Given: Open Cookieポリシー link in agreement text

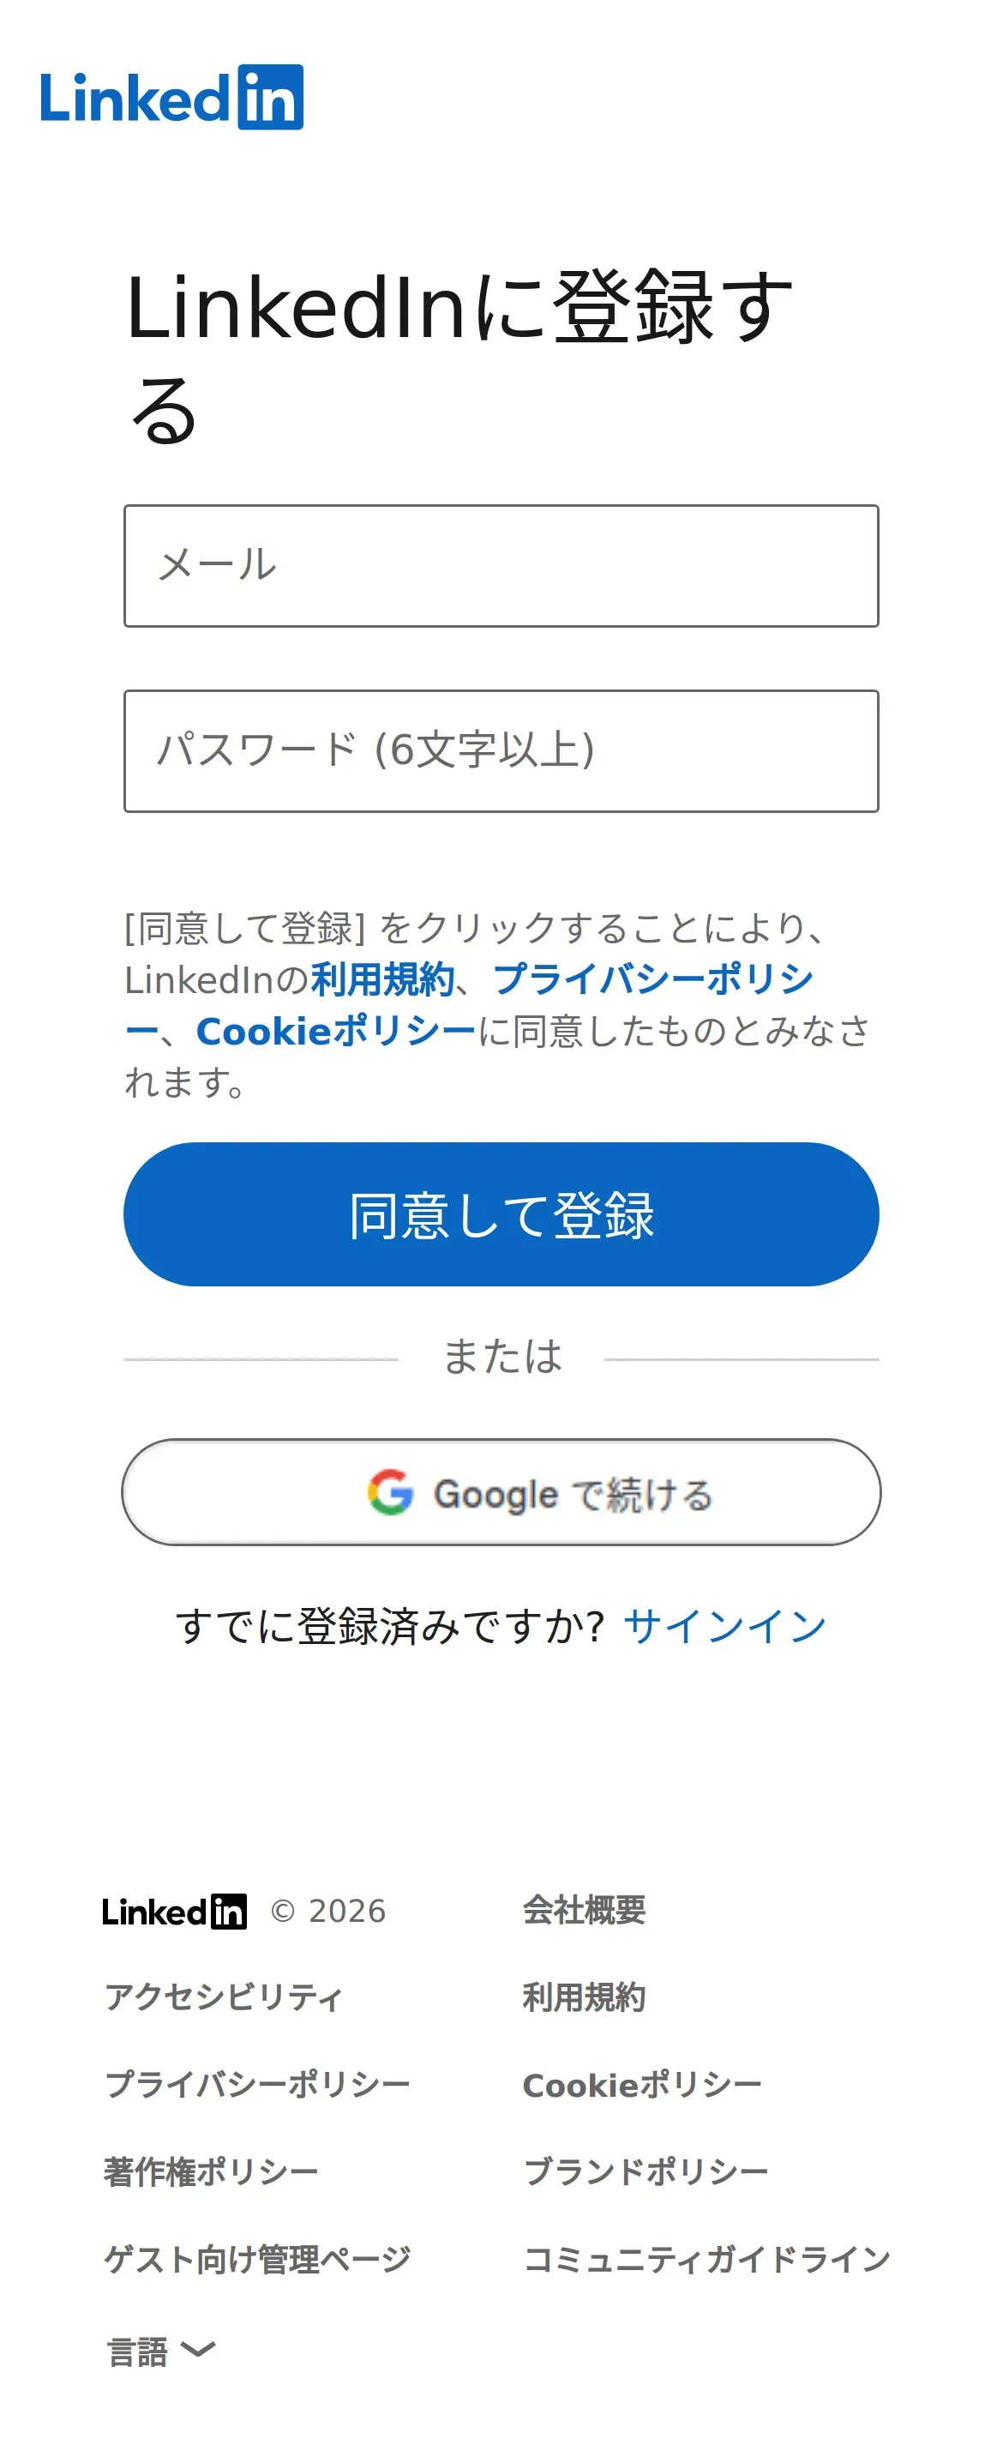Looking at the screenshot, I should pos(335,1031).
